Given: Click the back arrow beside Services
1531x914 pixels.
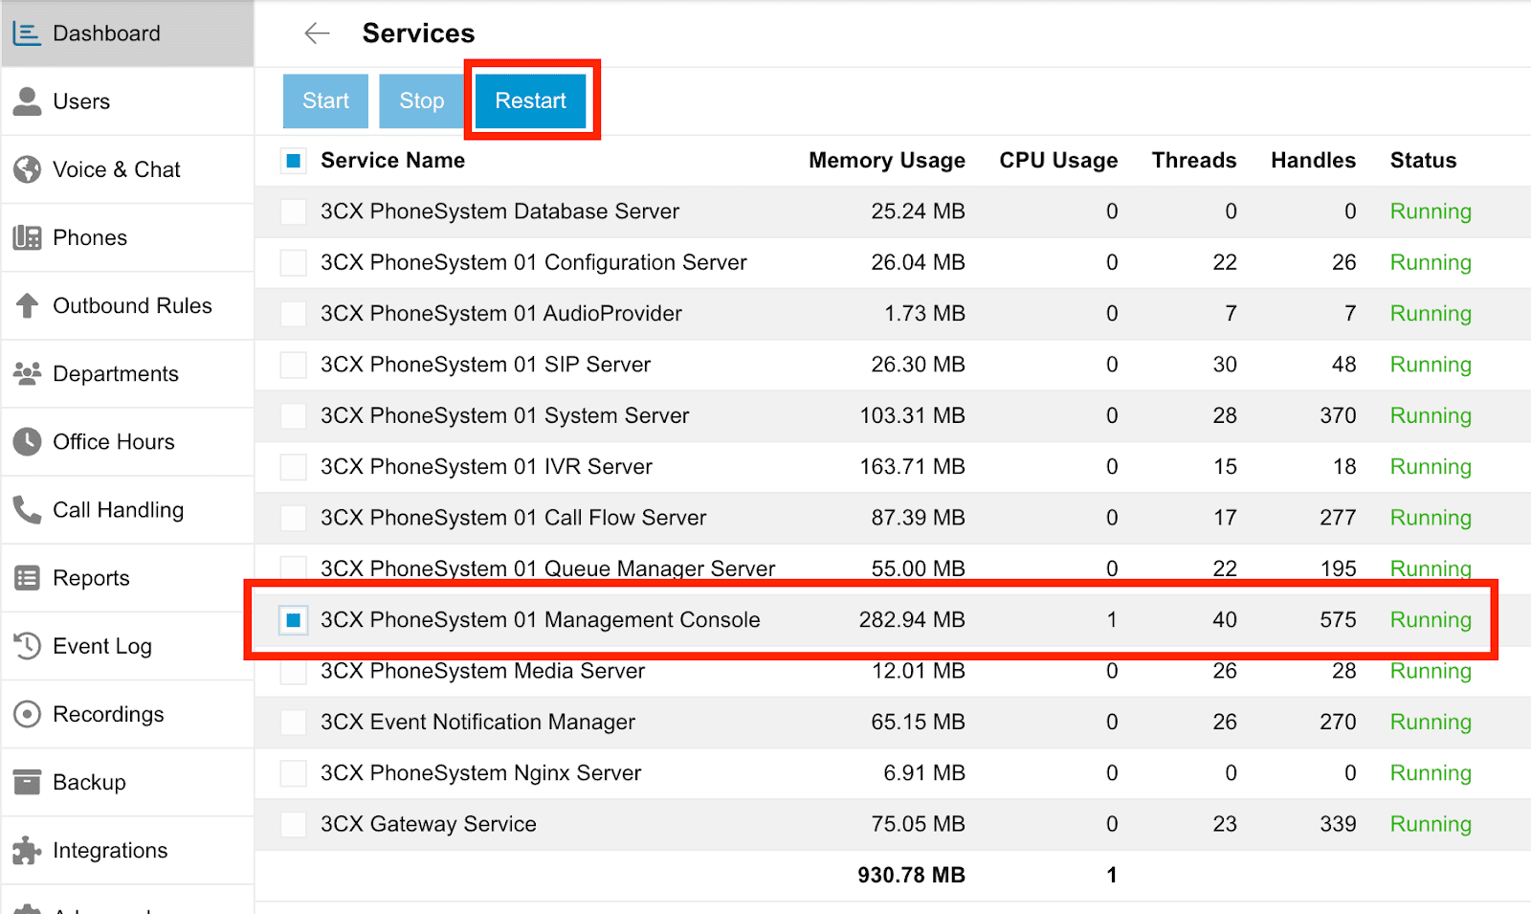Looking at the screenshot, I should [316, 33].
